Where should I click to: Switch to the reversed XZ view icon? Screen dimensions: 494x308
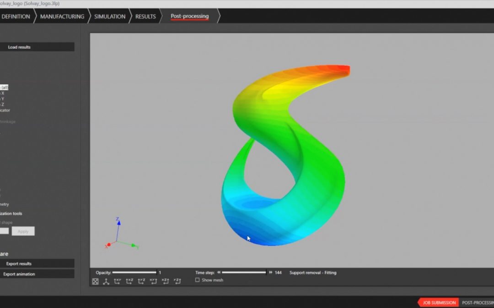[166, 281]
